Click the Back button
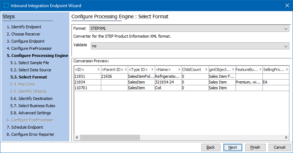Viewport: 293px width, 153px height. tap(211, 147)
